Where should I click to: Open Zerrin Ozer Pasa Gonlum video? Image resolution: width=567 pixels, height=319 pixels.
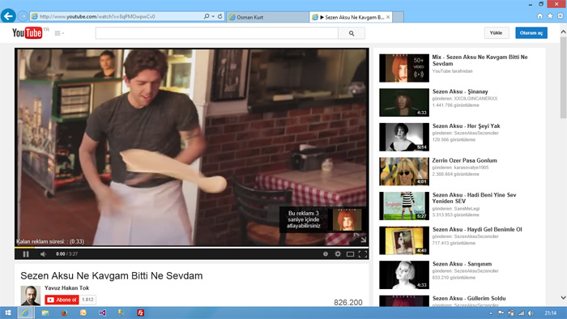click(465, 160)
